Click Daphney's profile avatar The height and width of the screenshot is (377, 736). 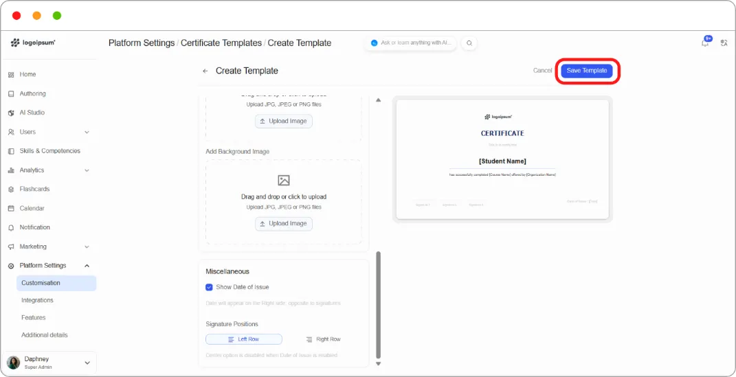pyautogui.click(x=13, y=363)
